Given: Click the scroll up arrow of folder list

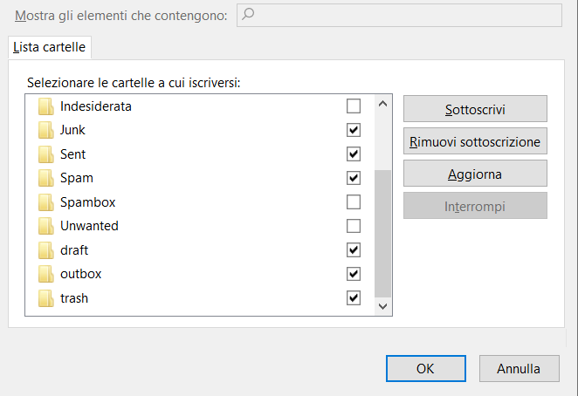Looking at the screenshot, I should [x=382, y=104].
